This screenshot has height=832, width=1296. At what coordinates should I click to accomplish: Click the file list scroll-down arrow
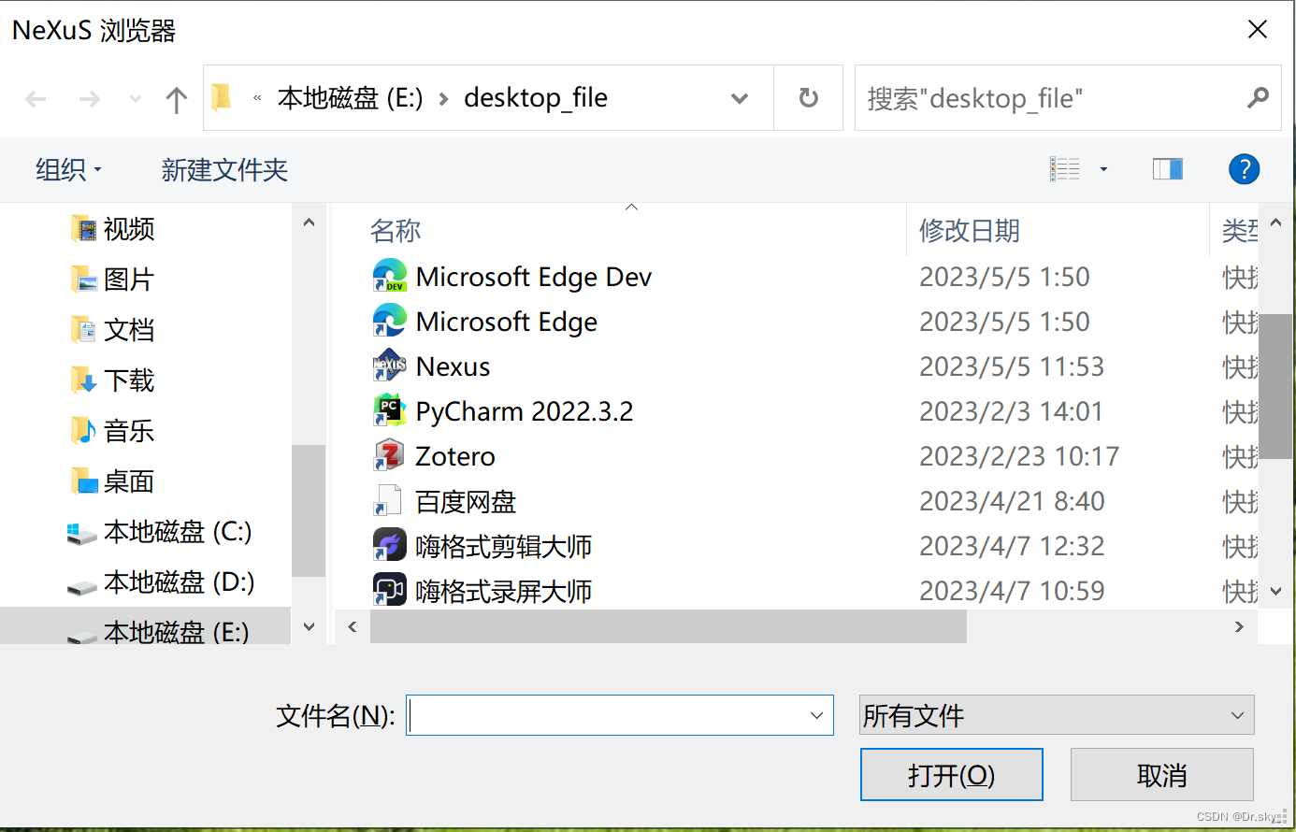(1275, 591)
